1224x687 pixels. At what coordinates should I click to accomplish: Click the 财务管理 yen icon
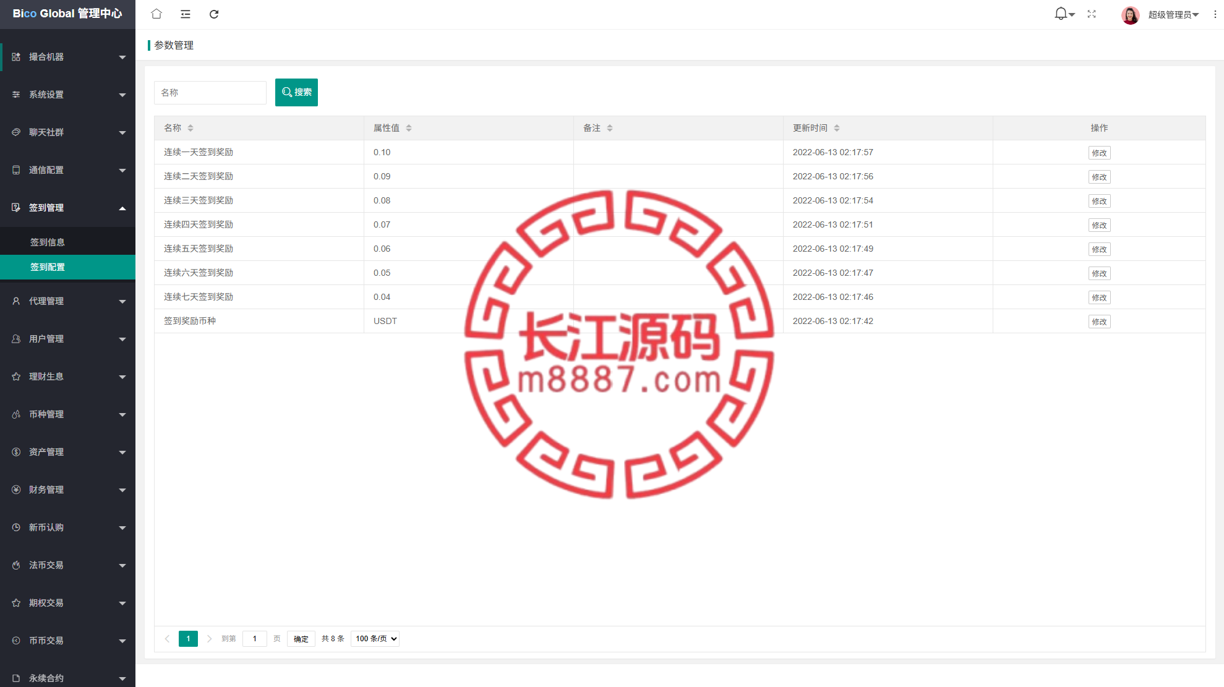pyautogui.click(x=16, y=490)
